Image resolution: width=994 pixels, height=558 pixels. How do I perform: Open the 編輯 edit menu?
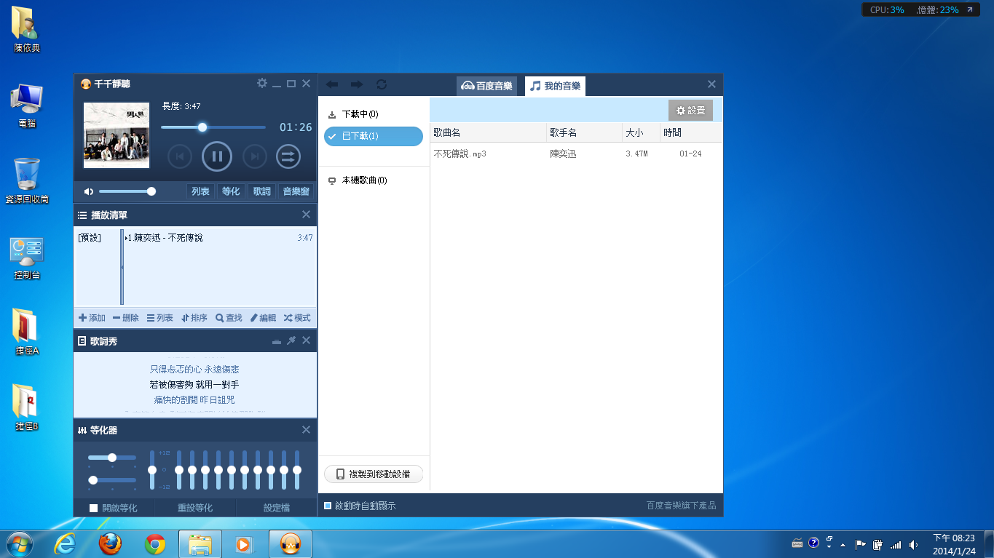coord(263,318)
